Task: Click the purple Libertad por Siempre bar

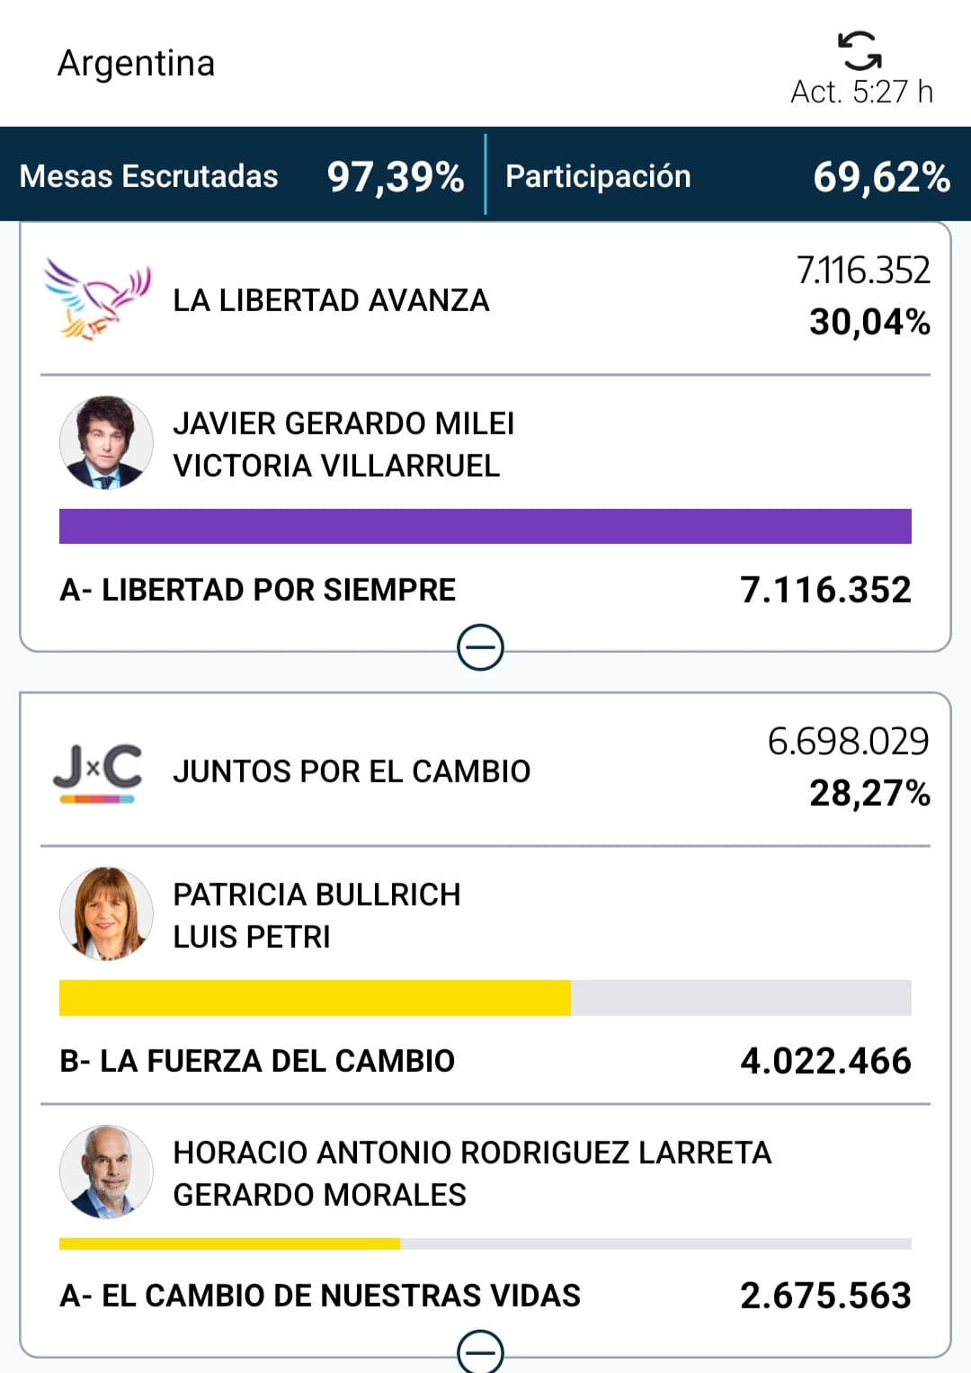Action: [x=485, y=526]
